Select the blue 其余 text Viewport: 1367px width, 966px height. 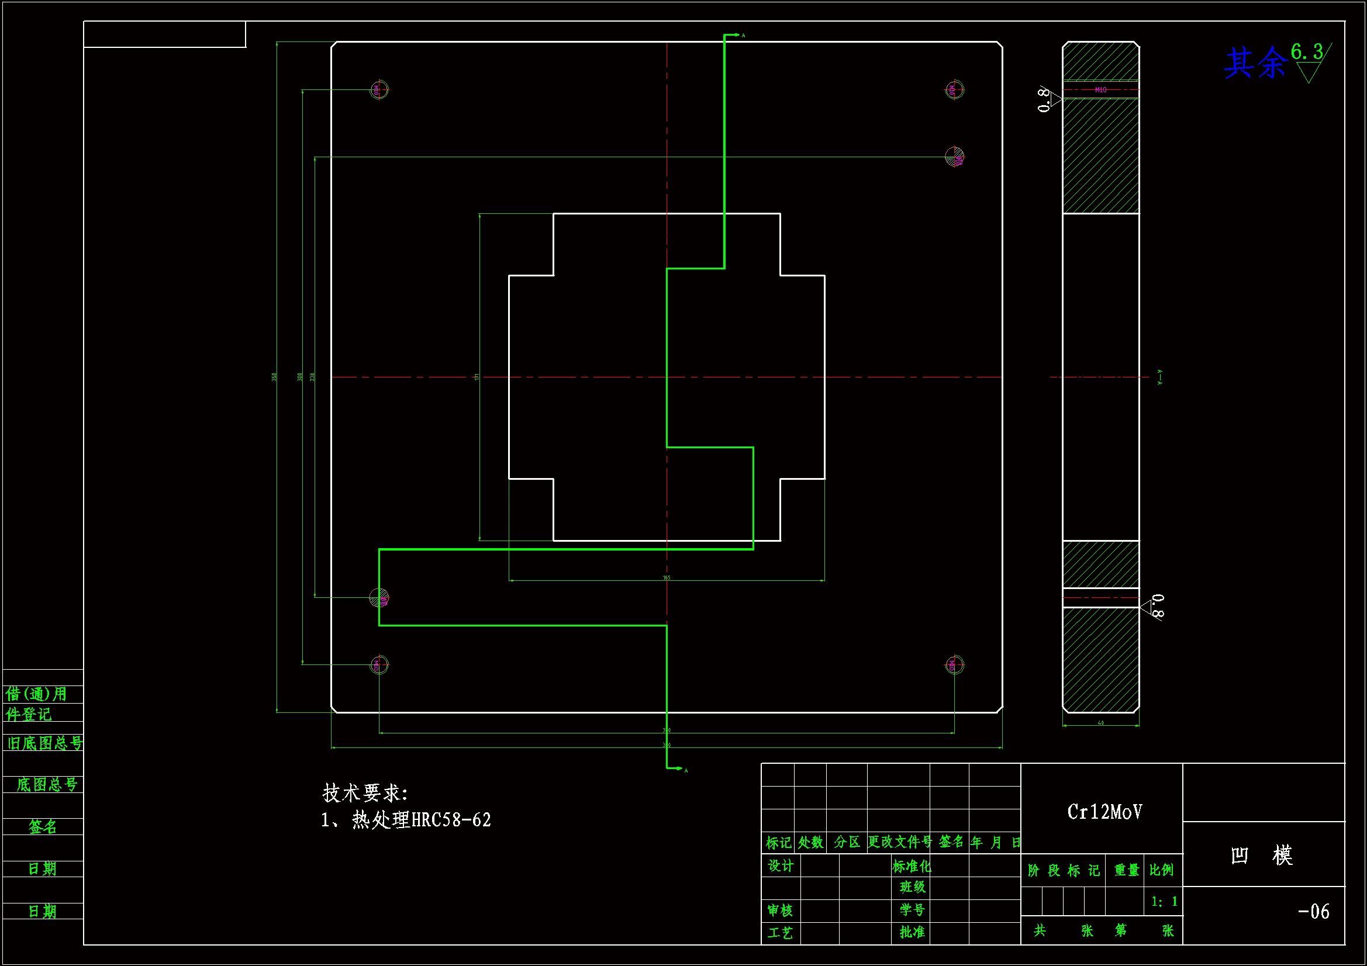(x=1255, y=63)
